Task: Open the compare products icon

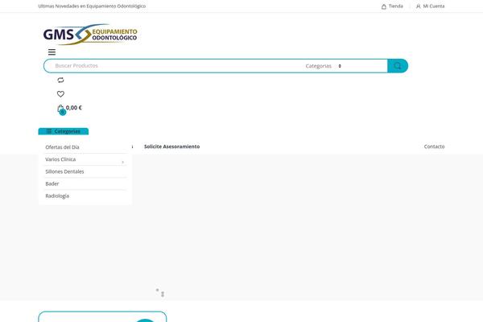Action: (x=60, y=80)
